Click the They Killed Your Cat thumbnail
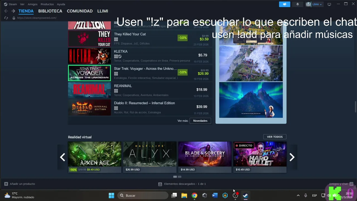Screen dimensions: 357x201 pyautogui.click(x=89, y=39)
